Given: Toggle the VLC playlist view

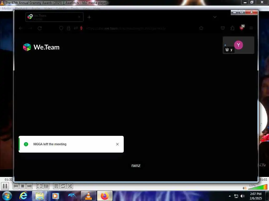Looking at the screenshot, I should pyautogui.click(x=56, y=186).
